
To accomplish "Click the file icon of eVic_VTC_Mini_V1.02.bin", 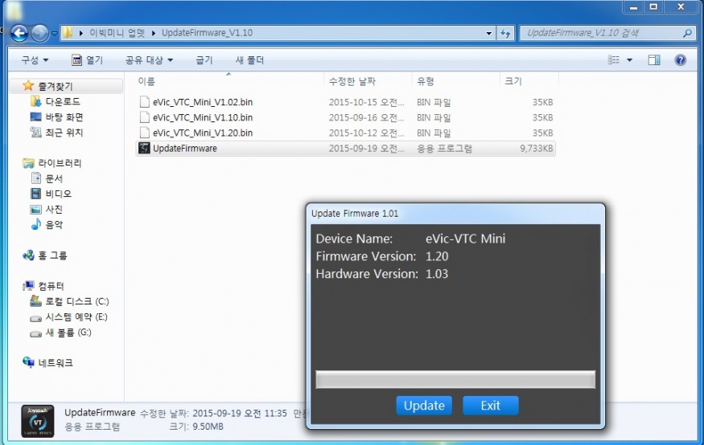I will (145, 102).
